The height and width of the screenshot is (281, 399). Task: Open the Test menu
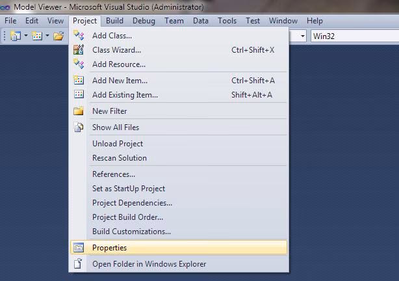[x=253, y=21]
